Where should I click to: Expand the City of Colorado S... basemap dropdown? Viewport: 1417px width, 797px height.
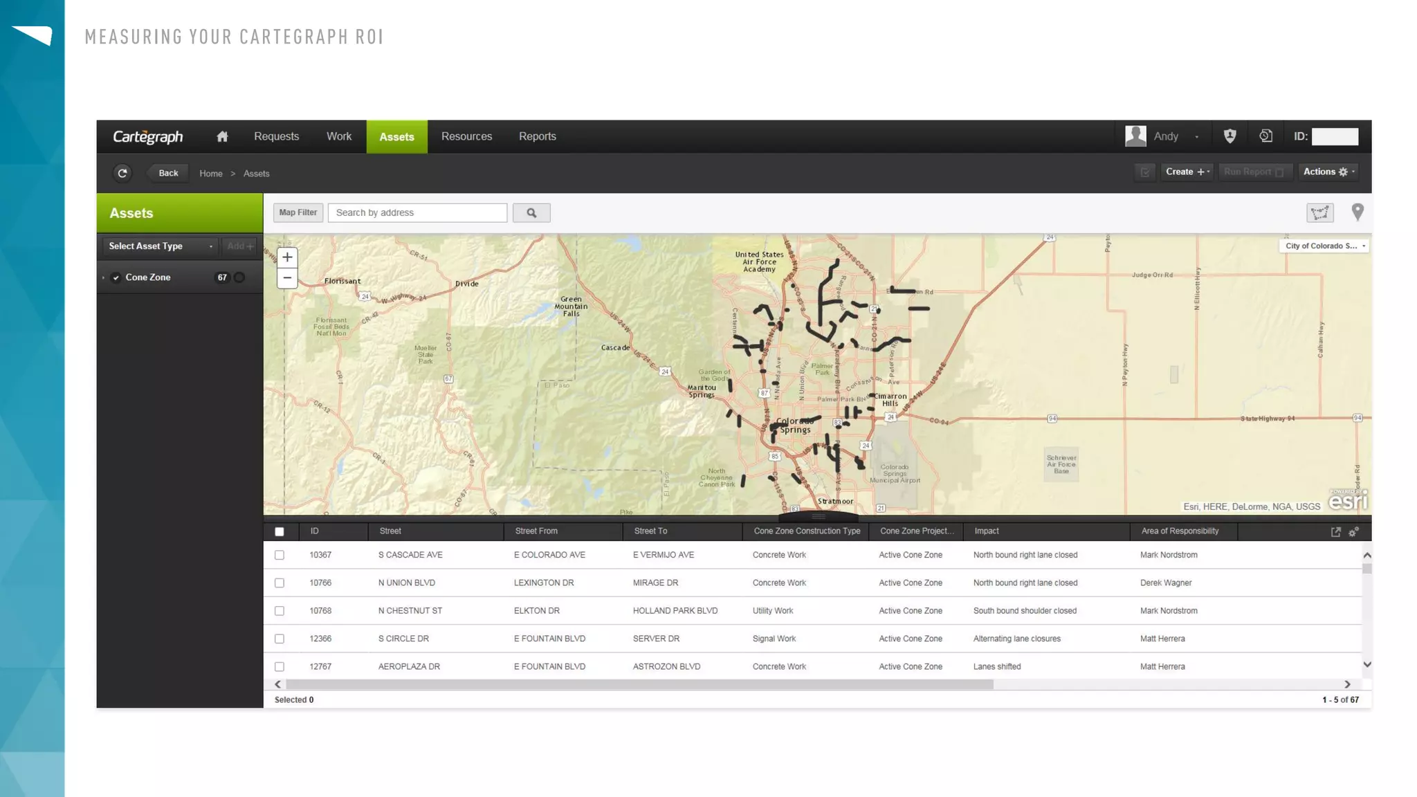tap(1324, 246)
